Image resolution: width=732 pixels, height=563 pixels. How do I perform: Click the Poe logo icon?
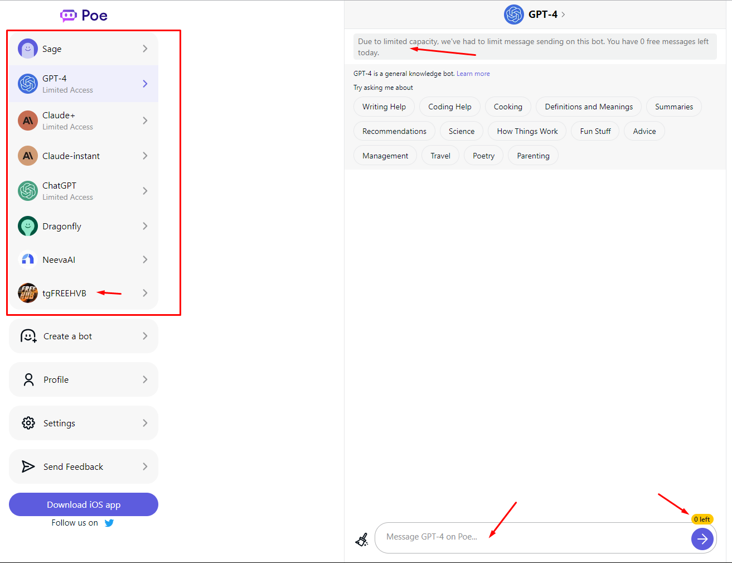click(68, 16)
